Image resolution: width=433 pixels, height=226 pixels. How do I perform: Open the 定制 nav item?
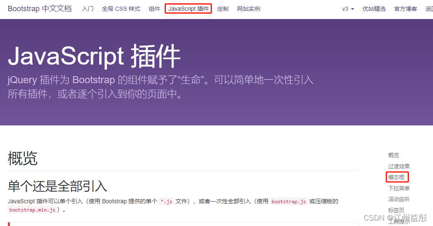pos(223,9)
